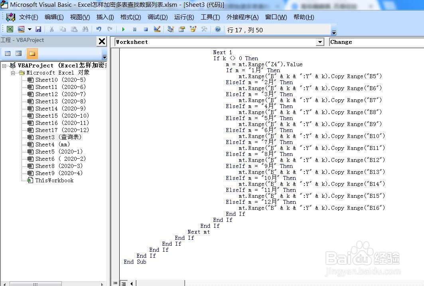424x286 pixels.
Task: Open the Insert object dropdown arrow
Action: pyautogui.click(x=30, y=29)
